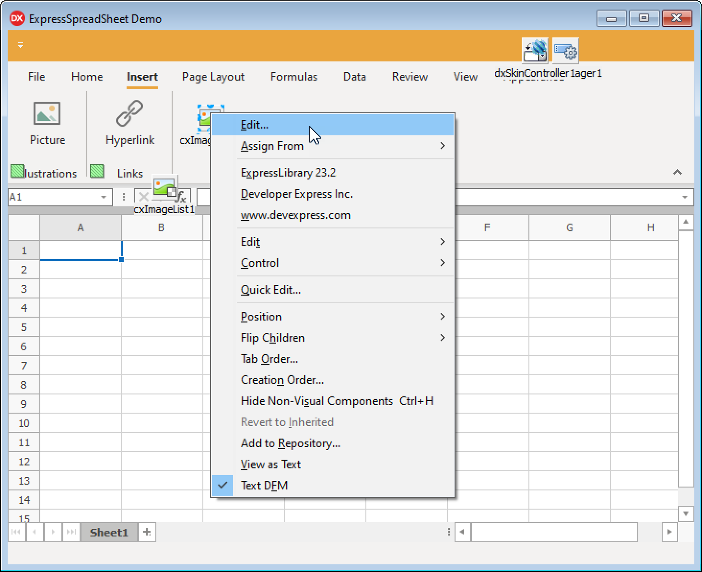
Task: Click the green Links group icon
Action: pyautogui.click(x=97, y=171)
